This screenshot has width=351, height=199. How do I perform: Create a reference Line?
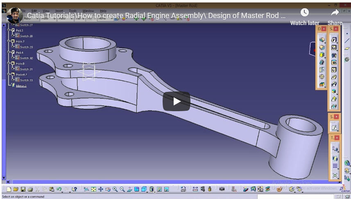347,41
